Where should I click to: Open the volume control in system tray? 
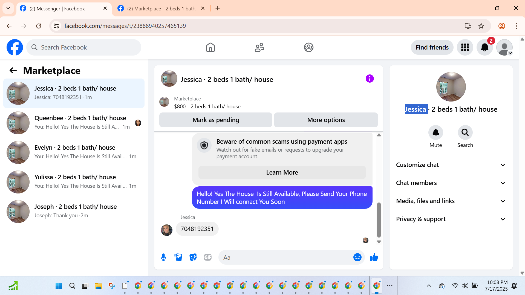click(x=465, y=286)
